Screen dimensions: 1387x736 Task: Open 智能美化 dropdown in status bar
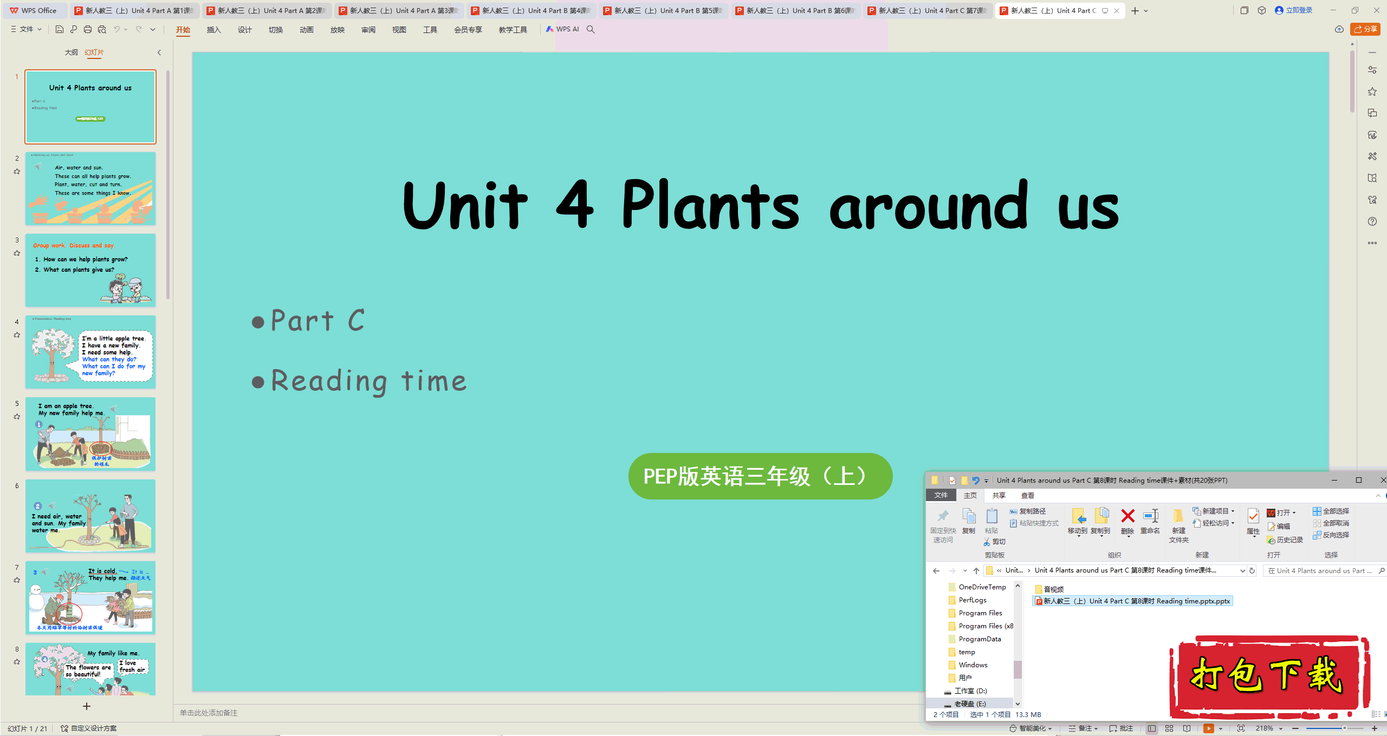[1030, 728]
